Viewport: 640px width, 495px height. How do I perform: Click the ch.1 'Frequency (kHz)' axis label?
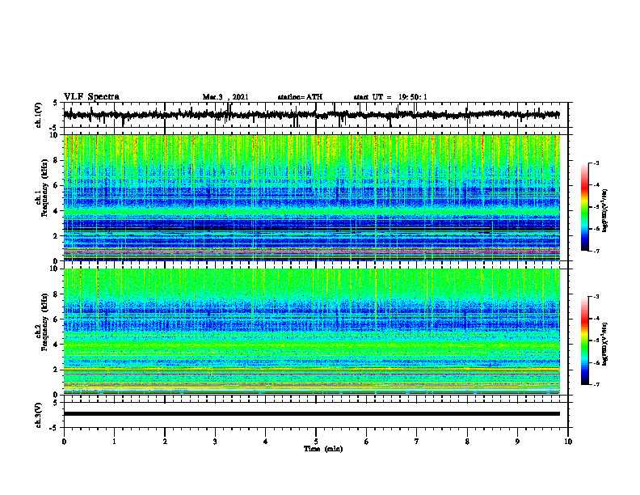tap(44, 188)
